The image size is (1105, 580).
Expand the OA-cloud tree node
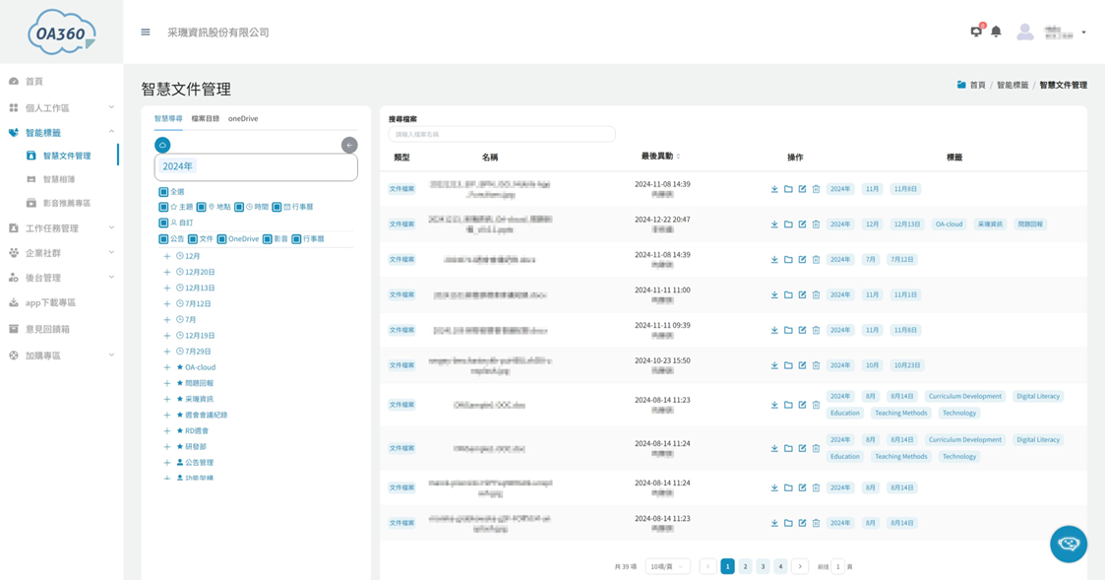point(167,367)
